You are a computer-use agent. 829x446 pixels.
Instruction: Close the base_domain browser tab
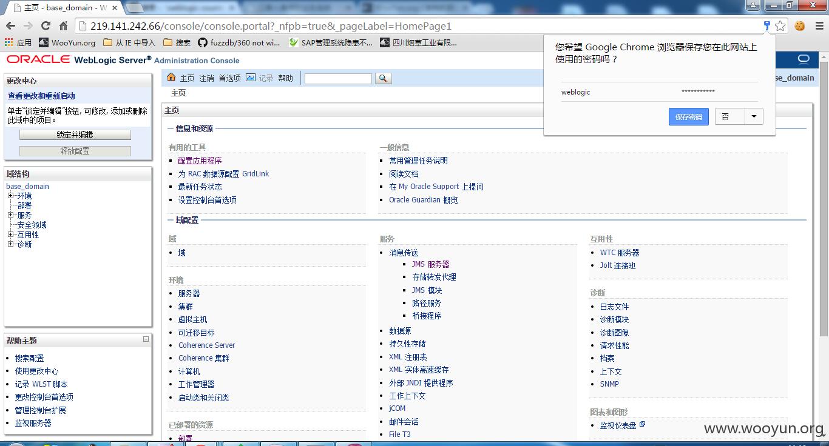114,8
